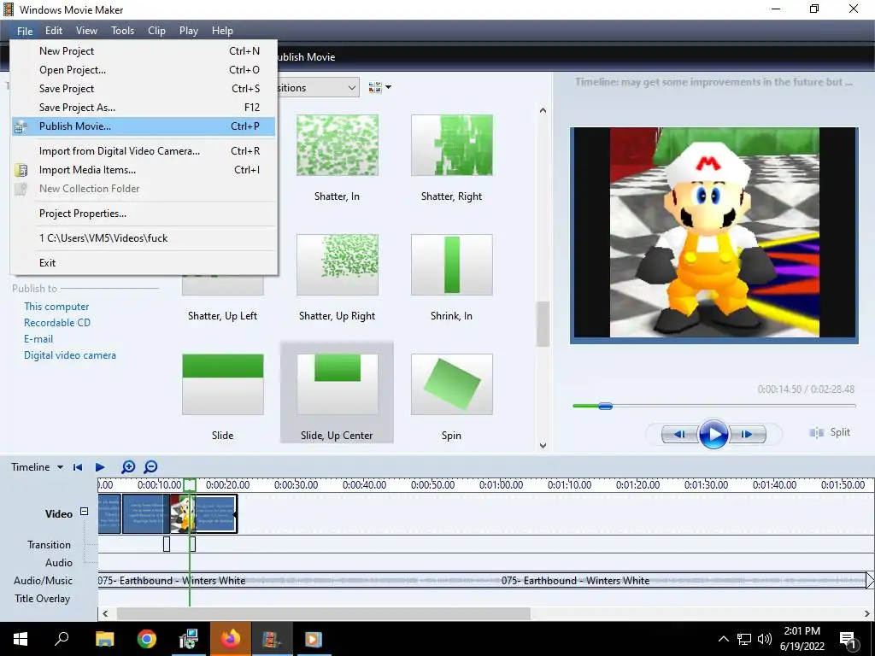Select Save Project As... entry

tap(144, 107)
